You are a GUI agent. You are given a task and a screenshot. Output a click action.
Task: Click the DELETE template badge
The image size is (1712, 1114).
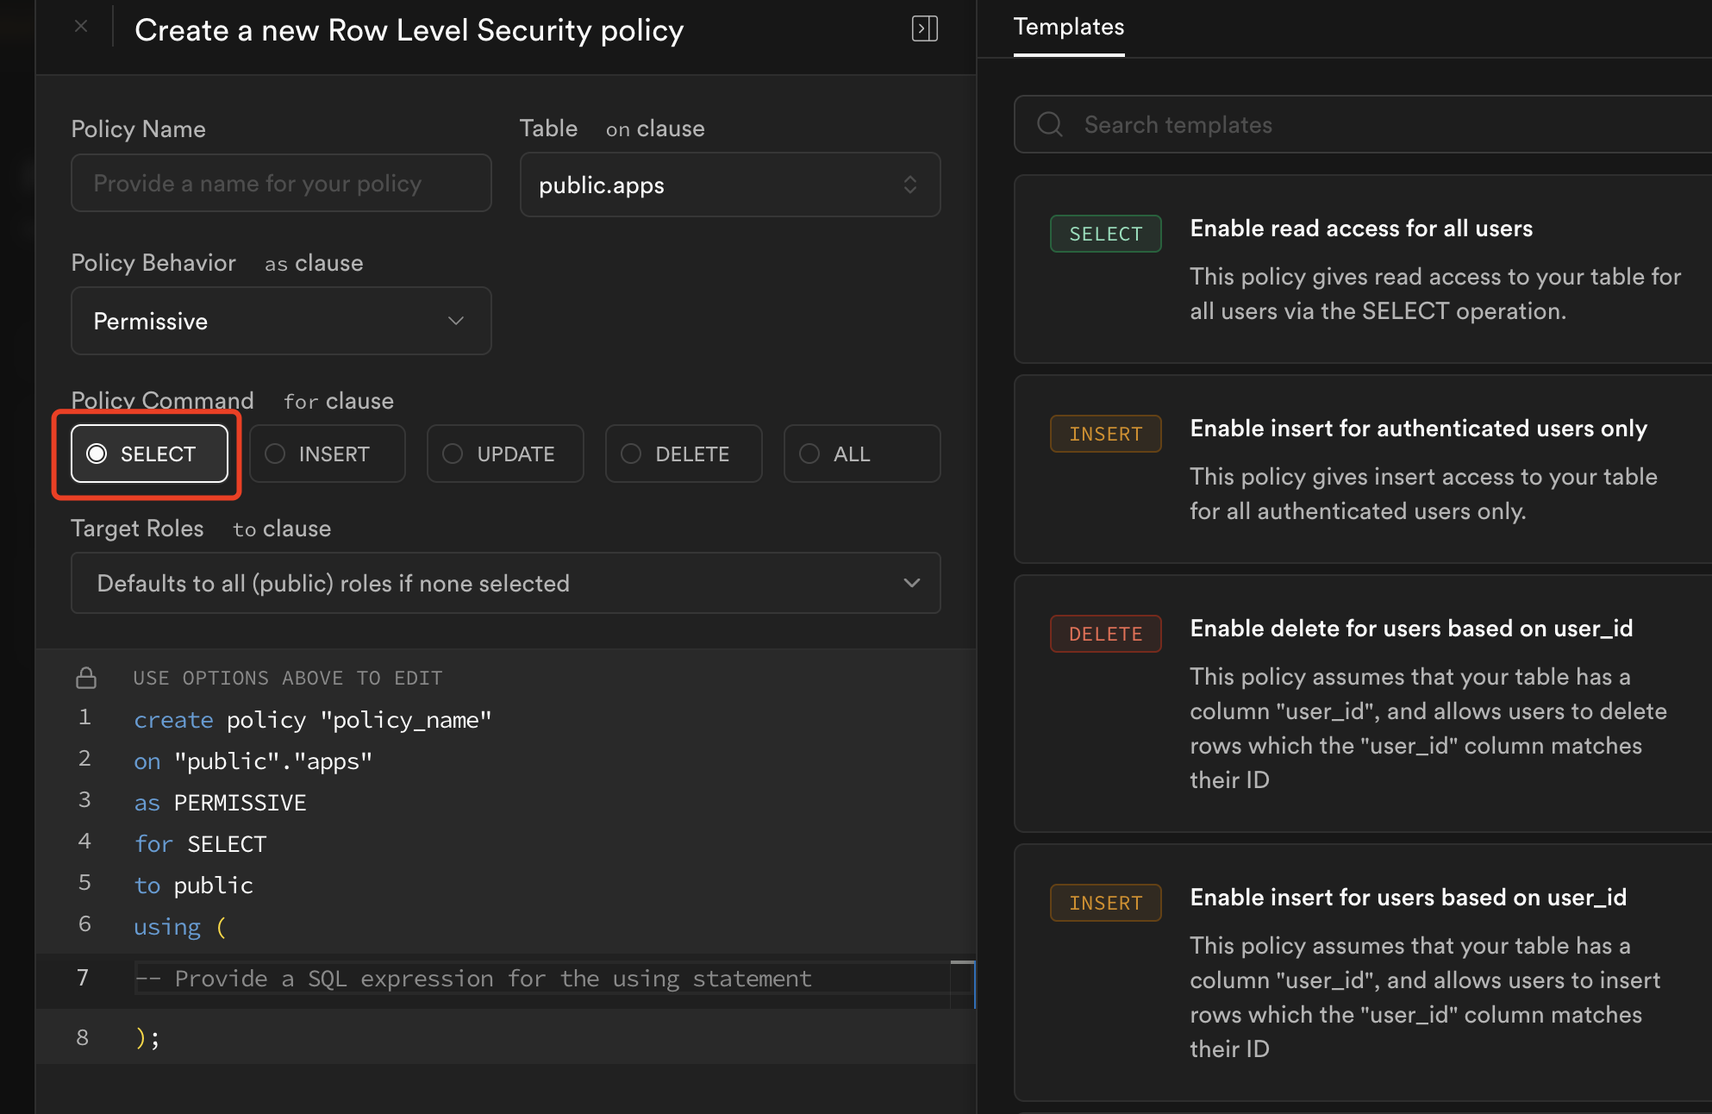click(x=1105, y=634)
